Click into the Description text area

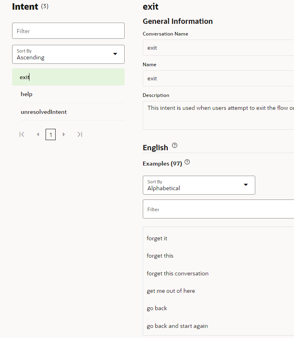(218, 115)
